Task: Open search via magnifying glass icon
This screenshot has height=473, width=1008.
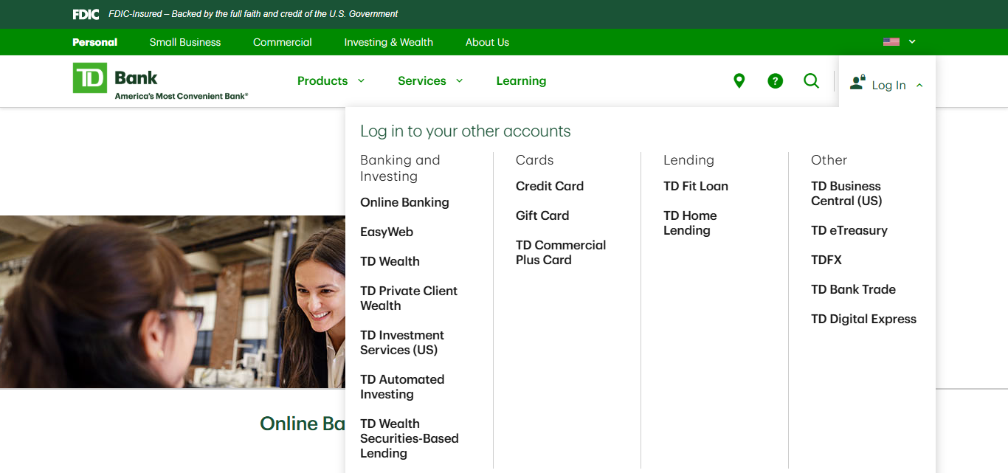Action: pos(811,81)
